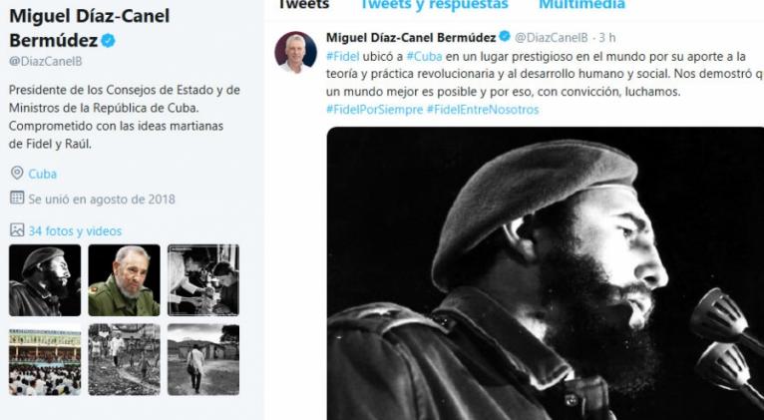Switch to the Multimedia tab
Viewport: 764px width, 420px height.
pos(581,5)
